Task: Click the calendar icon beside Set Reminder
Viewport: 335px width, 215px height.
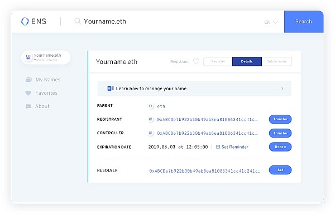Action: (218, 147)
